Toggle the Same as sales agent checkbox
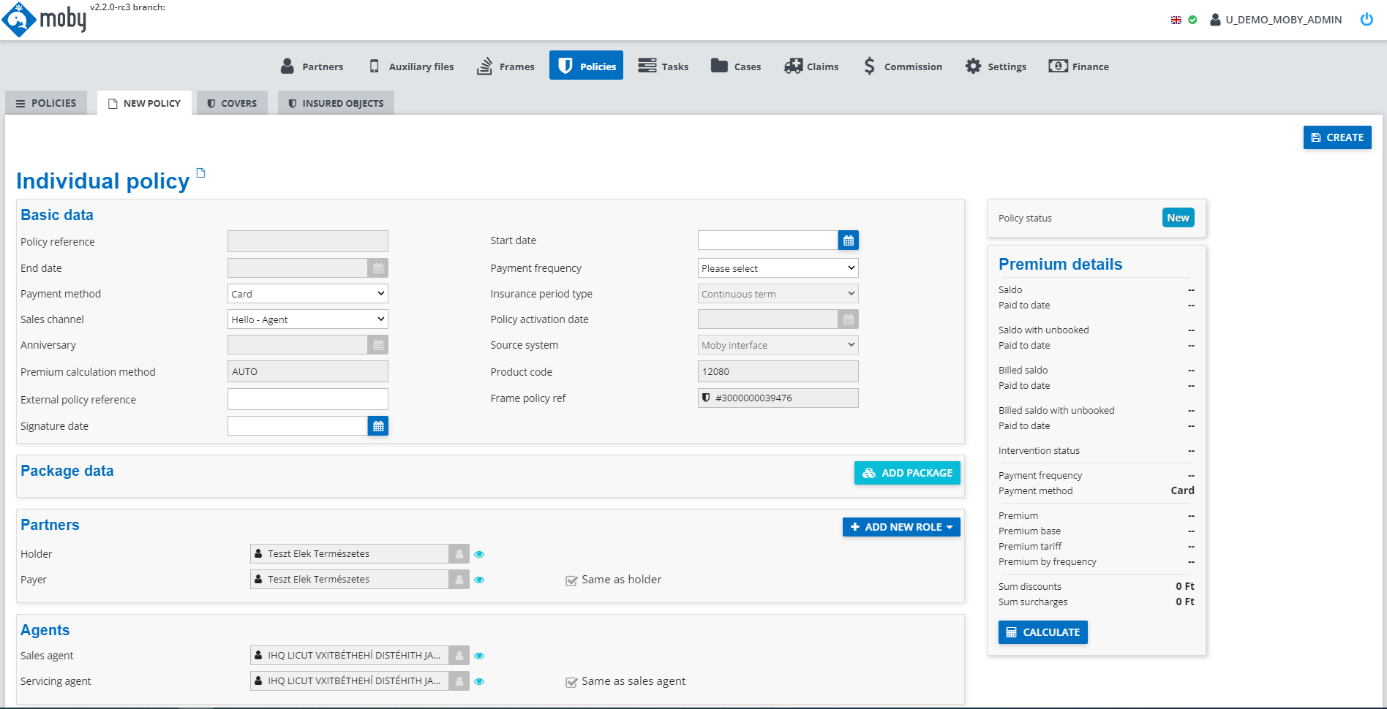 click(x=571, y=682)
